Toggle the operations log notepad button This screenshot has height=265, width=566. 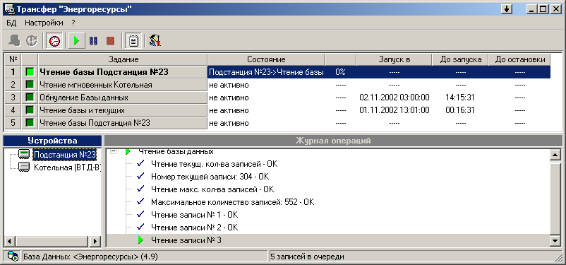133,40
